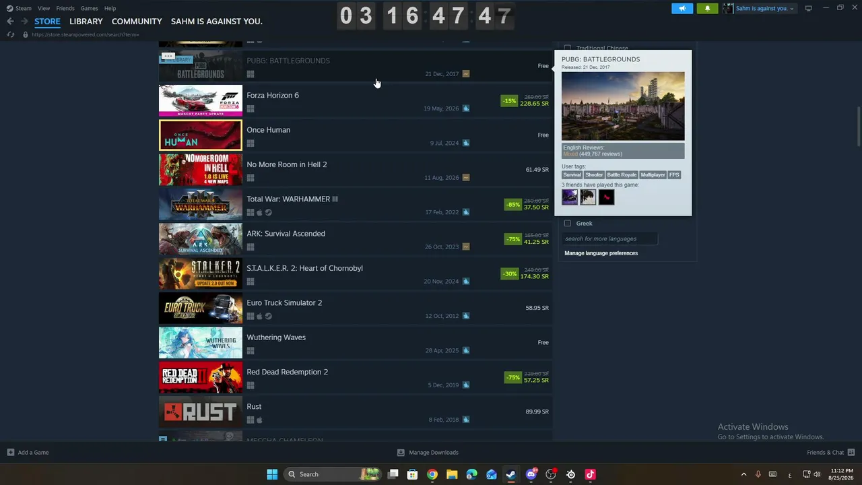
Task: Click the 61.49 SR price of No More Room in Hell 2
Action: (x=537, y=170)
